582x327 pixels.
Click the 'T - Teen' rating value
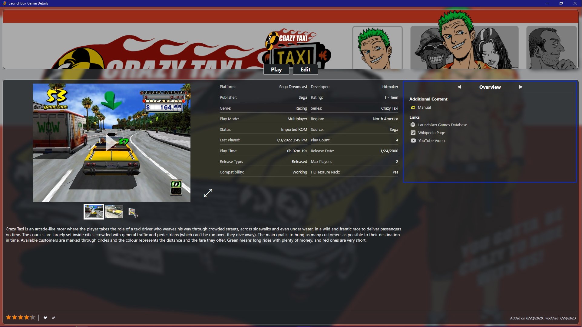click(391, 97)
